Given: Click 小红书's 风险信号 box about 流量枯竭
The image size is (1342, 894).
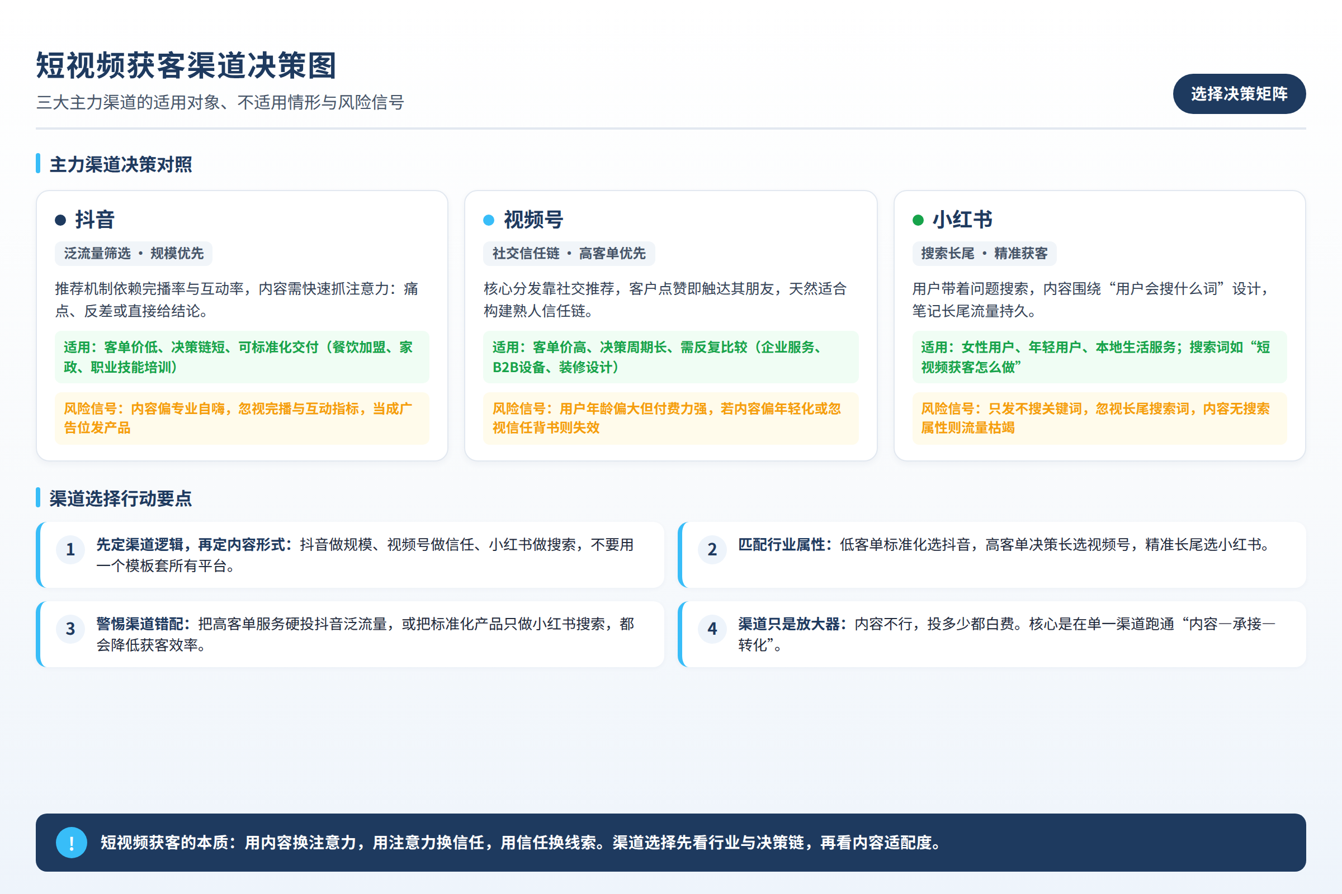Looking at the screenshot, I should click(x=1099, y=418).
